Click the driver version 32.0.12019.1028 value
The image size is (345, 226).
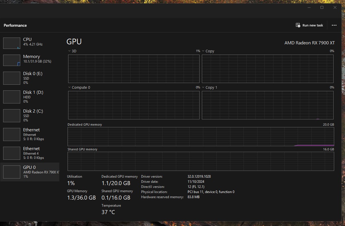[199, 177]
